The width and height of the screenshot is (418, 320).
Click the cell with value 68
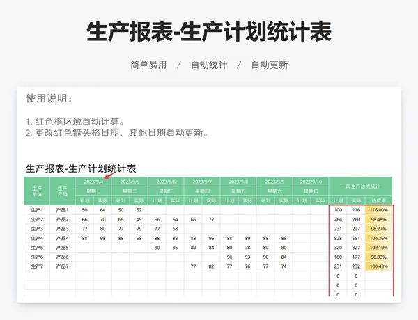[x=175, y=229]
